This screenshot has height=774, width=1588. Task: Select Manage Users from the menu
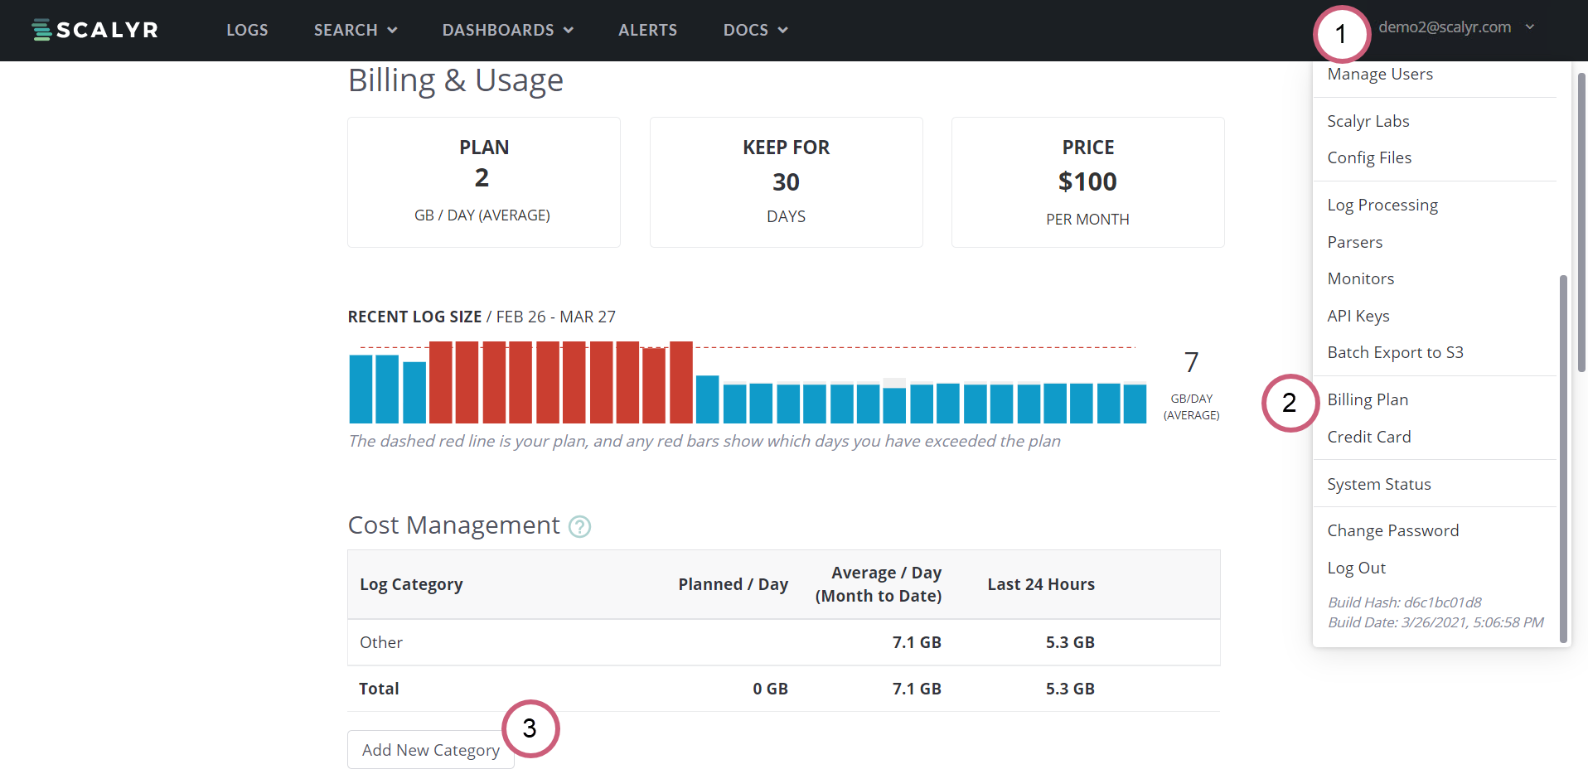click(x=1380, y=74)
